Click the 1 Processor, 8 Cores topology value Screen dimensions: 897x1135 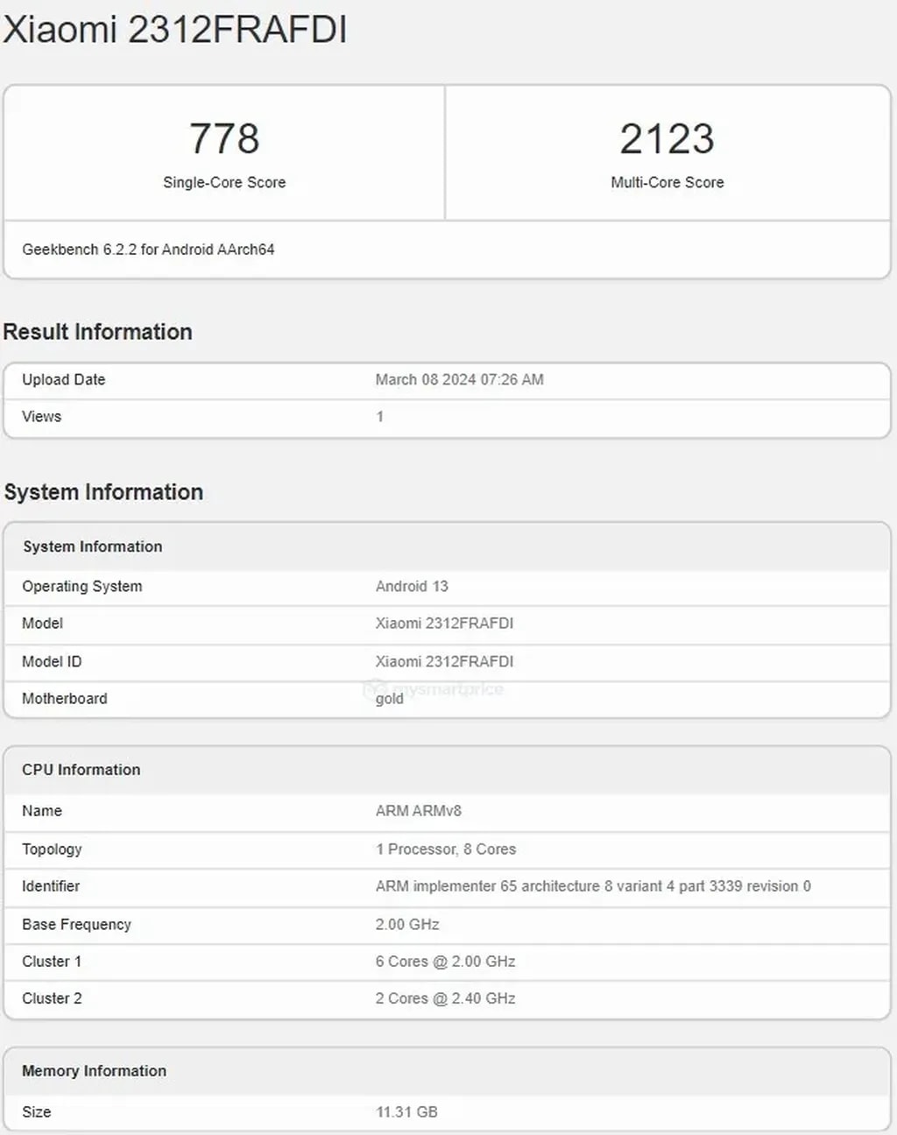pyautogui.click(x=445, y=849)
